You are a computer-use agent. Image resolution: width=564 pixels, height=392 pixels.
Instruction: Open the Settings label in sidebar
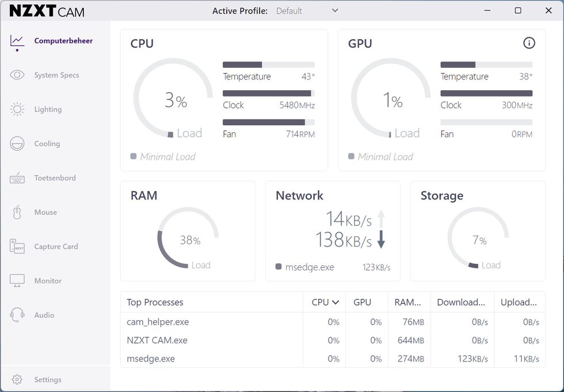pyautogui.click(x=48, y=379)
